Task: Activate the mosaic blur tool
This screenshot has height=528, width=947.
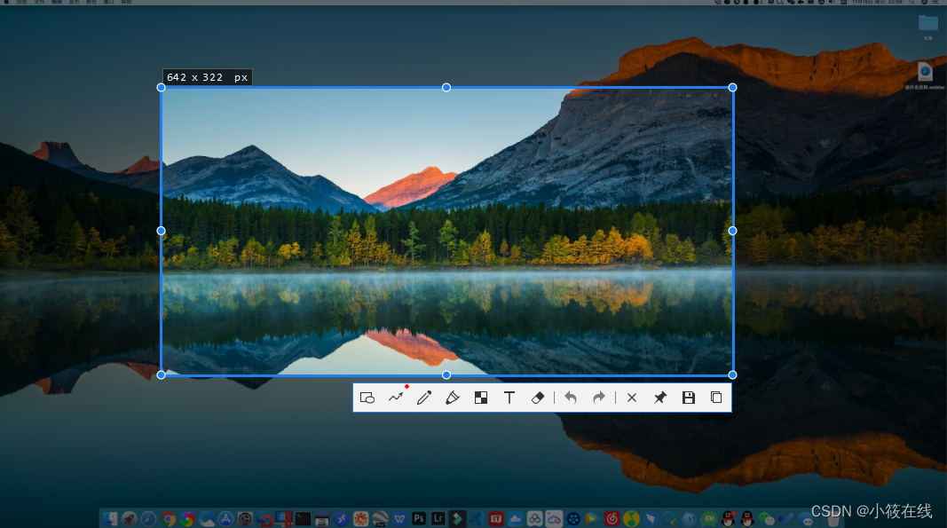Action: pos(481,398)
